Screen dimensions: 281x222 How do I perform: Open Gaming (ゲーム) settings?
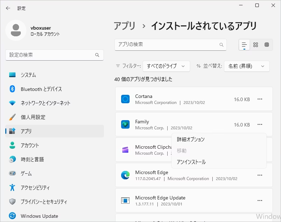point(55,173)
